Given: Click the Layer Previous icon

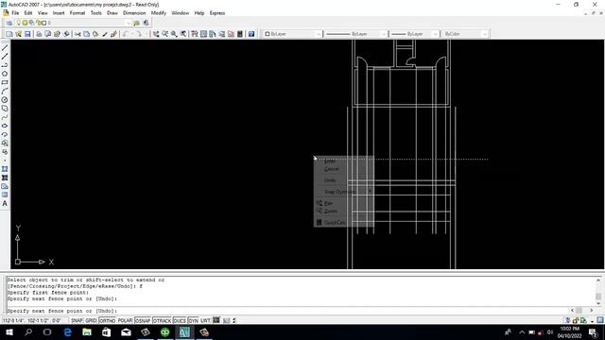Looking at the screenshot, I should point(146,23).
